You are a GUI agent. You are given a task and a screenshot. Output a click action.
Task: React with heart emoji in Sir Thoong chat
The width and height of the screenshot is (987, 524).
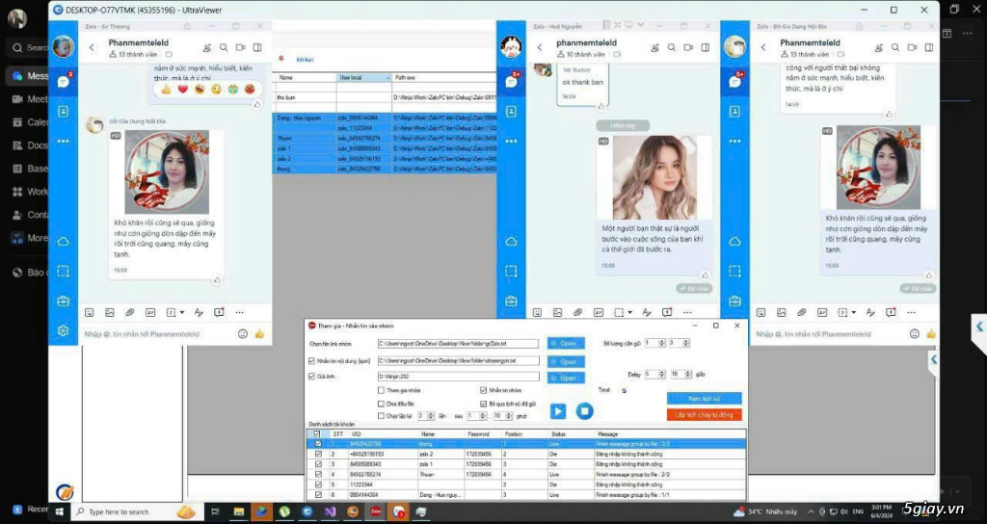click(182, 90)
